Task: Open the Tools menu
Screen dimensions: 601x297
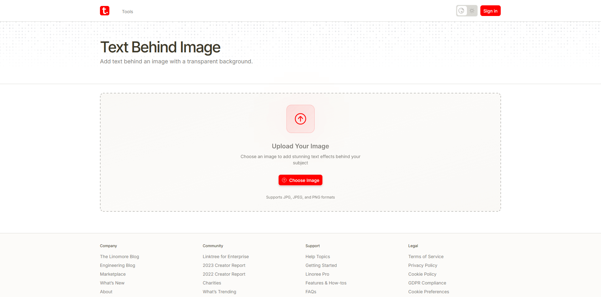Action: pos(127,12)
